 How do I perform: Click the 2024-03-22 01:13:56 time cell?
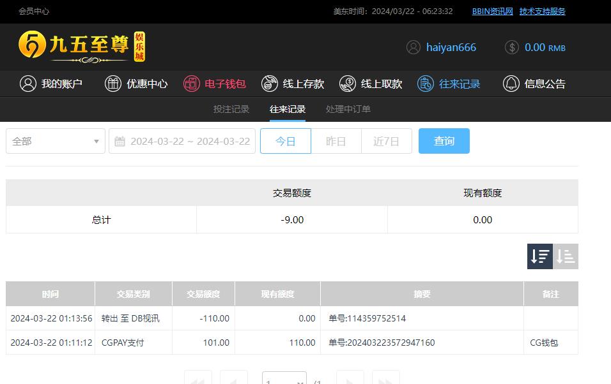pos(51,319)
